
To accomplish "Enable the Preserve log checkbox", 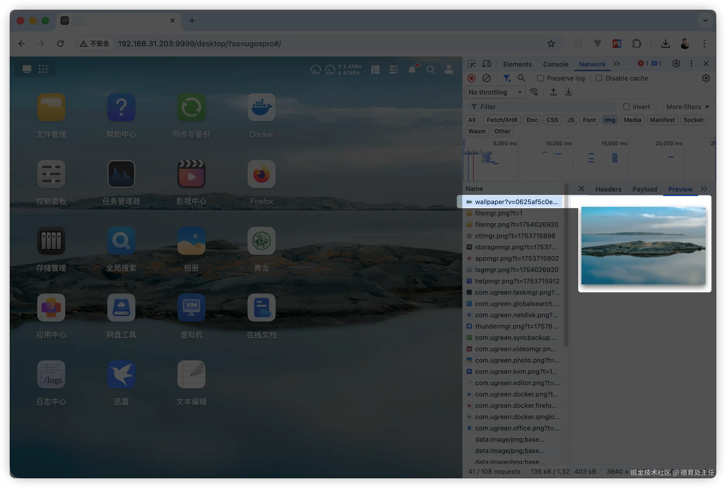I will pyautogui.click(x=540, y=78).
